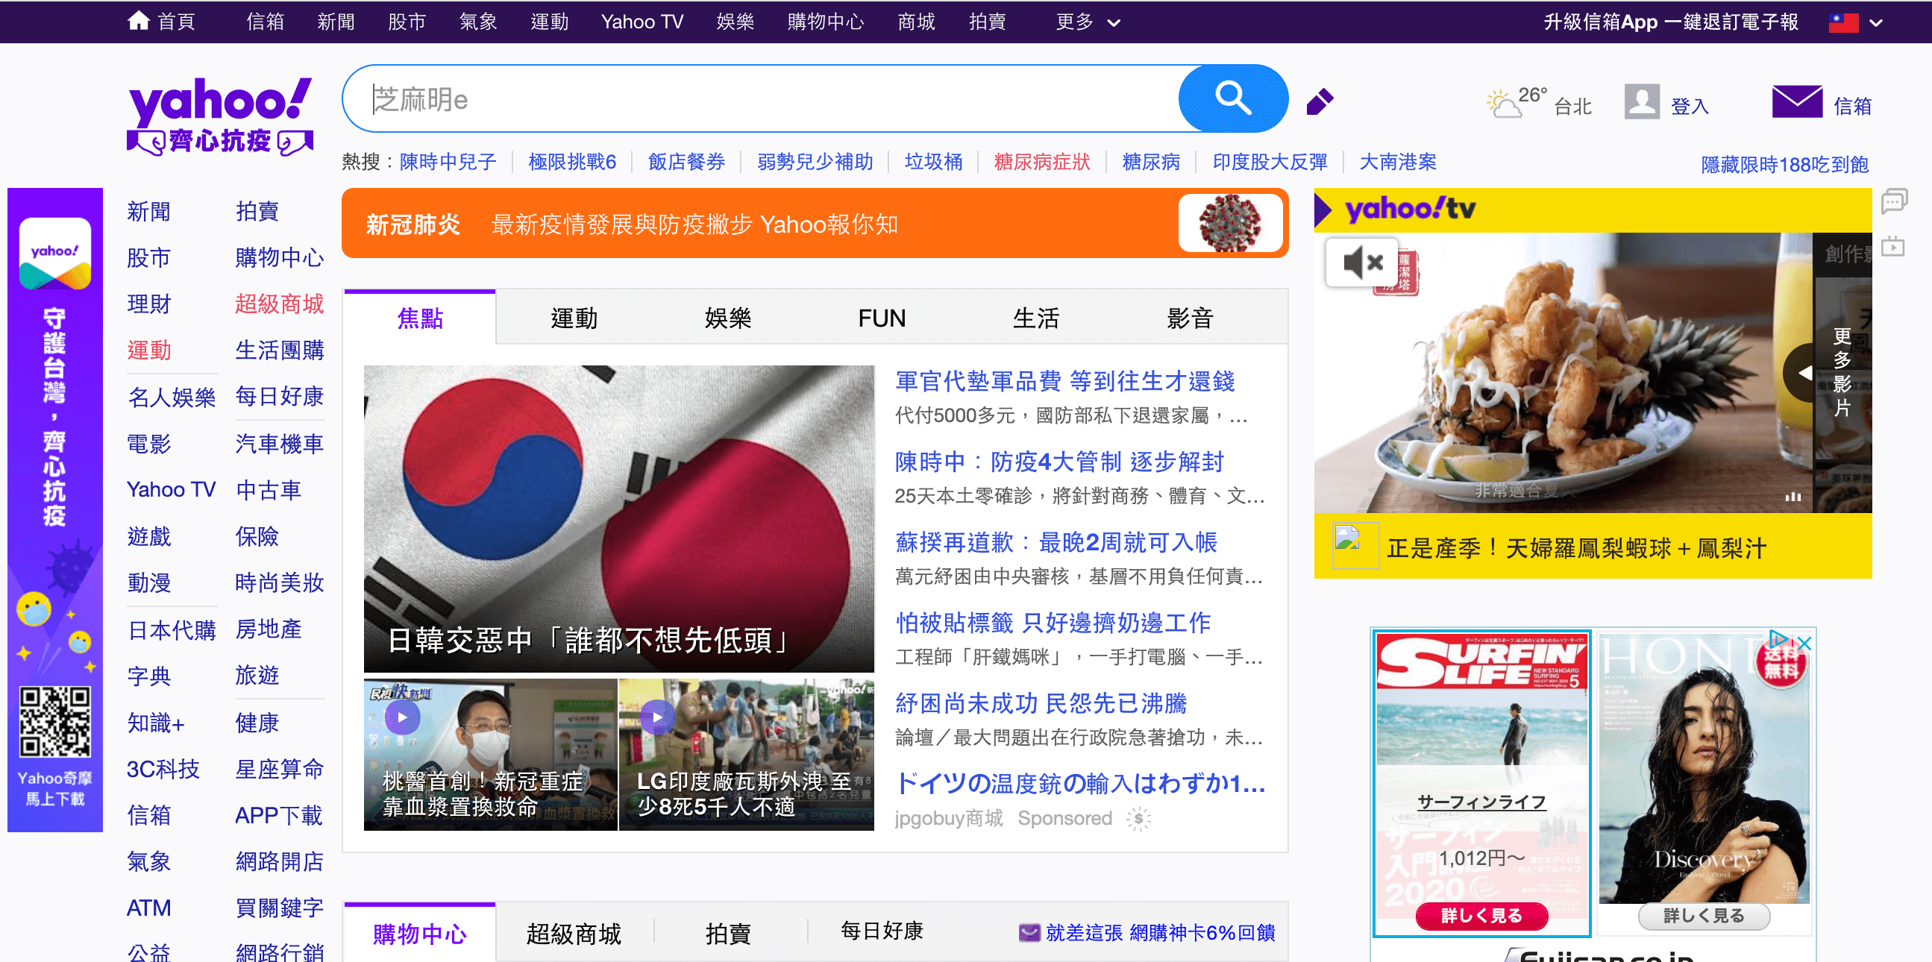Image resolution: width=1932 pixels, height=962 pixels.
Task: Click 升級信箱App 一鍵退訂電子報 link
Action: pos(1671,22)
